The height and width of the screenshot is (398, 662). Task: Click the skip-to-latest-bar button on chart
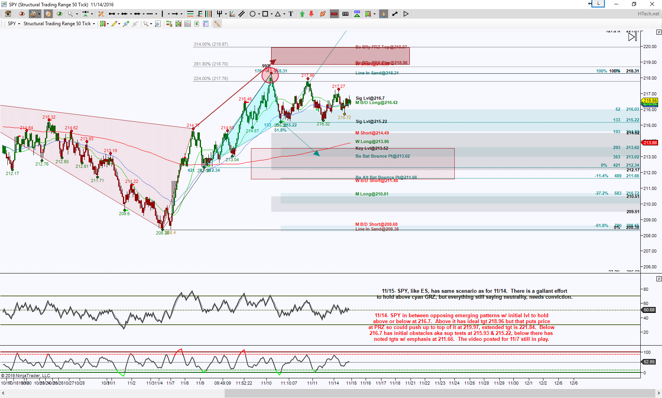click(632, 37)
